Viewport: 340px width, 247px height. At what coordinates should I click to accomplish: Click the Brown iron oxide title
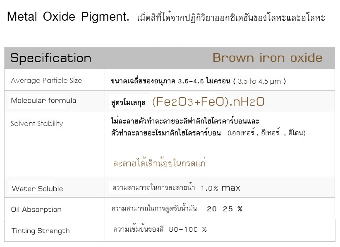(x=267, y=58)
